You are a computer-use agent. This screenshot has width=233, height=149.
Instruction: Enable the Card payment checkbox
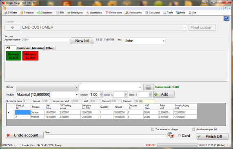(x=179, y=136)
